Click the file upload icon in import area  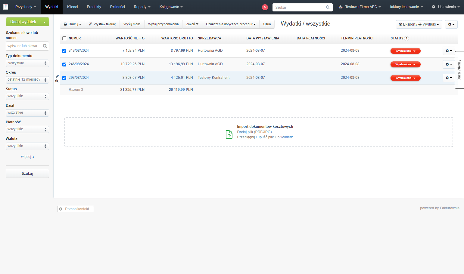pos(229,134)
